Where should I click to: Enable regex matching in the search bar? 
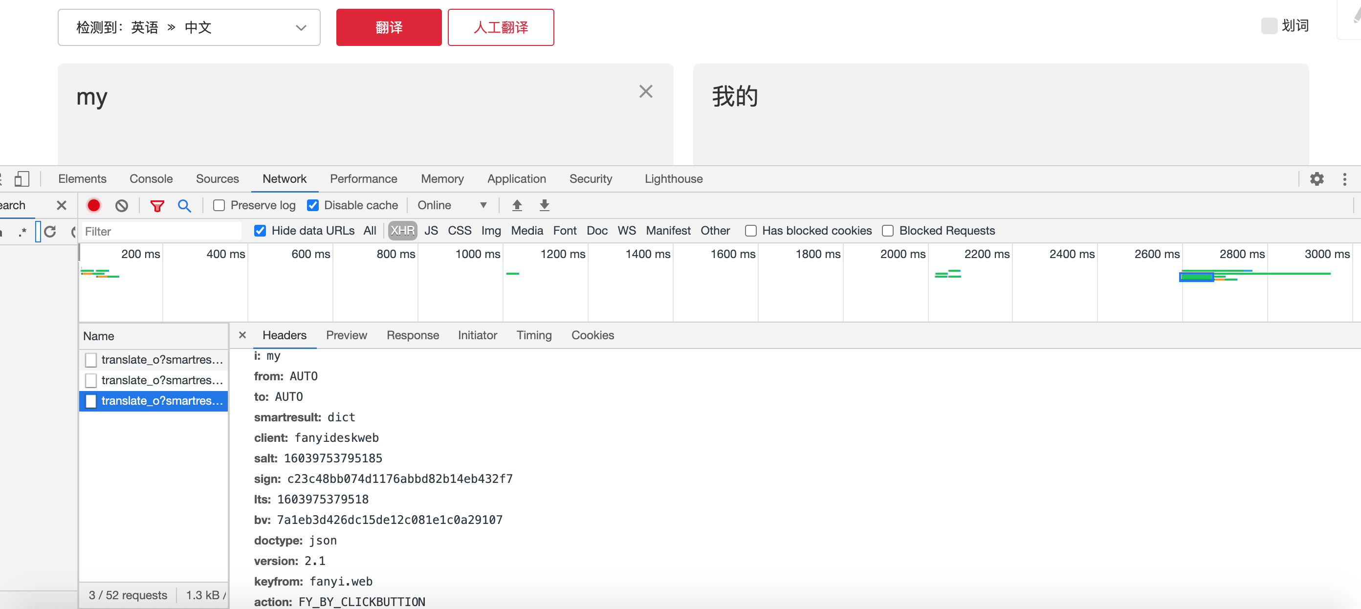[x=22, y=231]
